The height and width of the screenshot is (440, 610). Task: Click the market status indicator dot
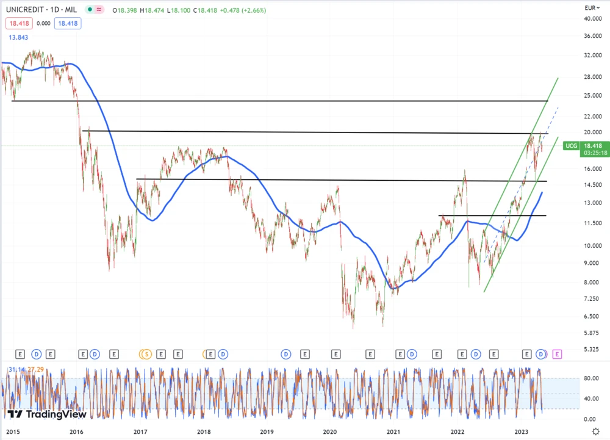coord(90,10)
